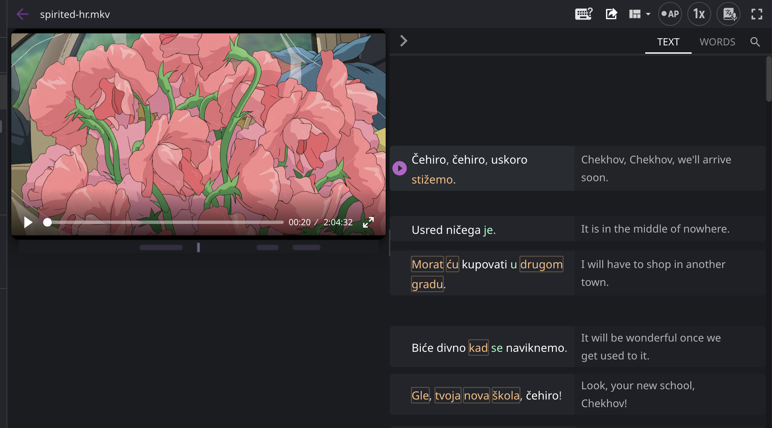
Task: Click the word 'Gle'
Action: coord(420,396)
